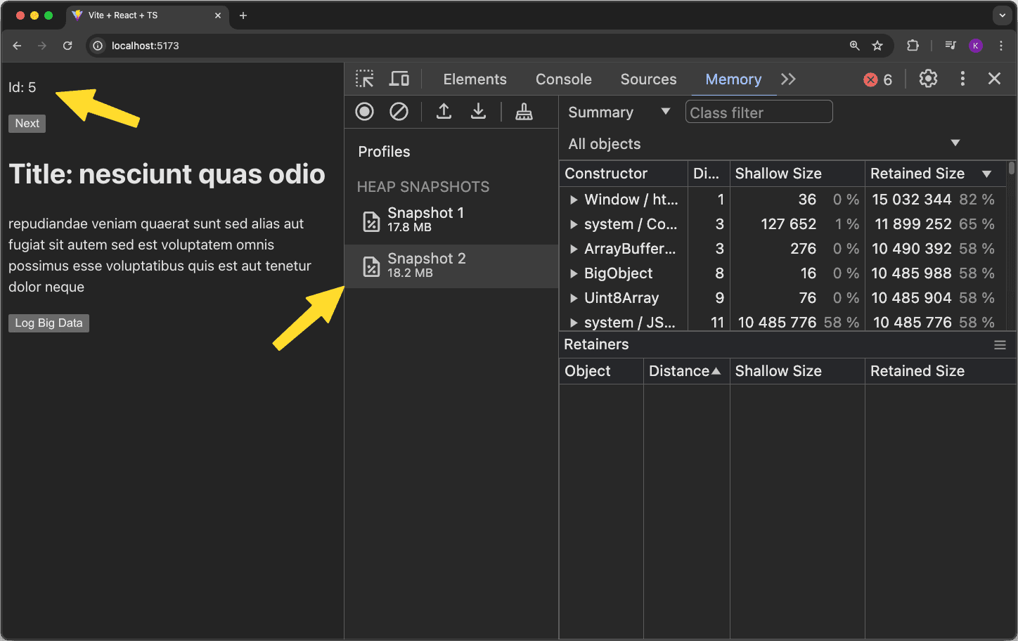
Task: Toggle the device toolbar icon
Action: click(x=399, y=79)
